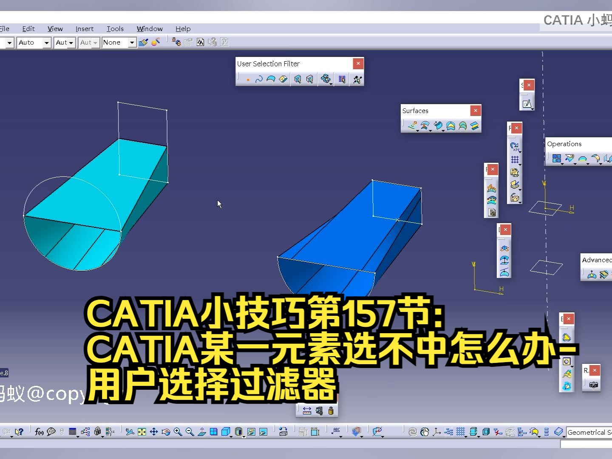Click the Fillet tool in Operations

coord(595,159)
